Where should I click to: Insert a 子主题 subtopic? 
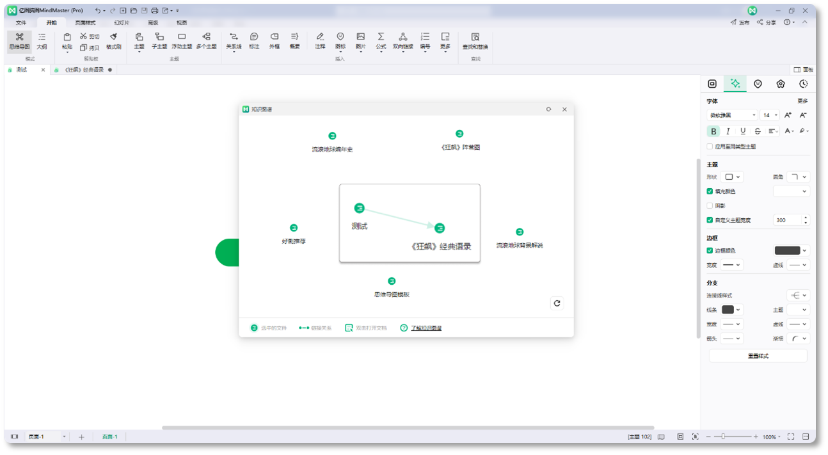(x=159, y=41)
